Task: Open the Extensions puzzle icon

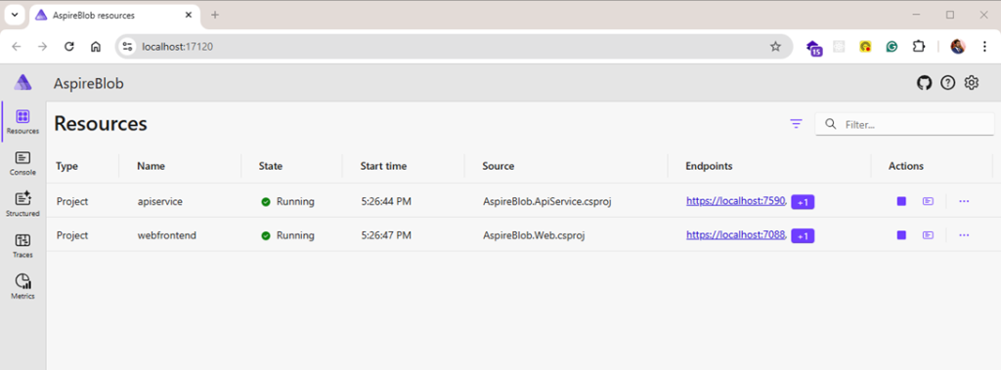Action: coord(918,46)
